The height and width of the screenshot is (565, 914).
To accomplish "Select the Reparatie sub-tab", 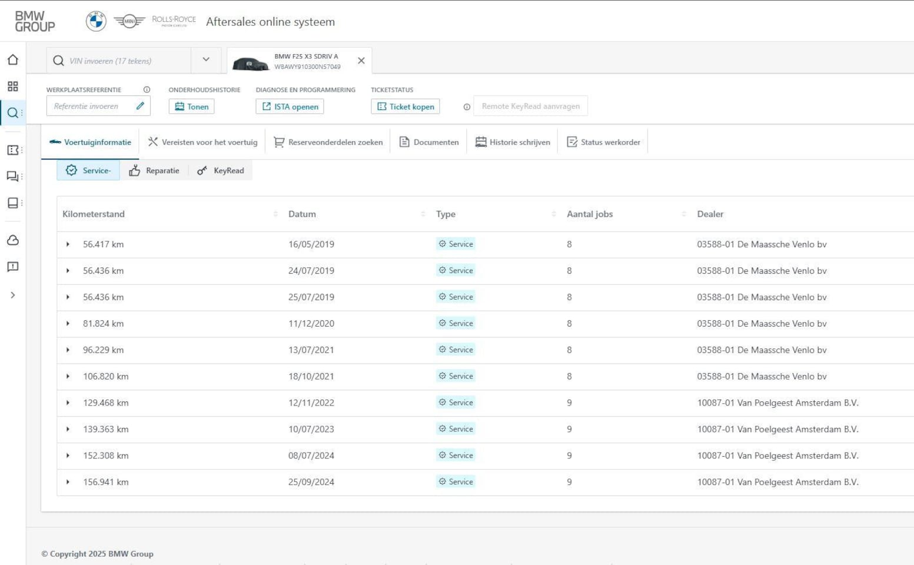I will [154, 170].
